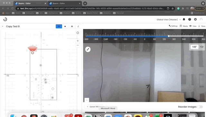Open the Demo bookmarks folder
This screenshot has width=206, height=117.
[x=16, y=13]
